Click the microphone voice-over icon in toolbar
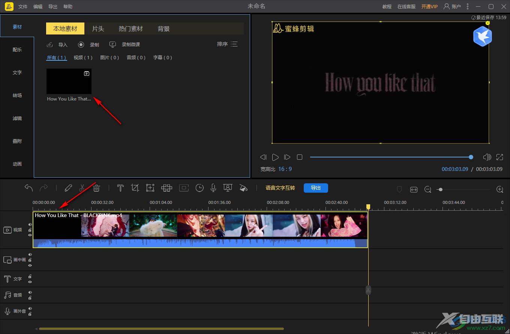 (x=213, y=188)
